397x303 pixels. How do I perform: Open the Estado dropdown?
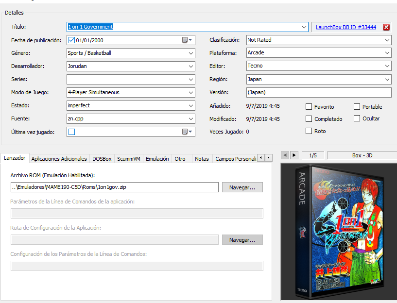click(x=191, y=106)
